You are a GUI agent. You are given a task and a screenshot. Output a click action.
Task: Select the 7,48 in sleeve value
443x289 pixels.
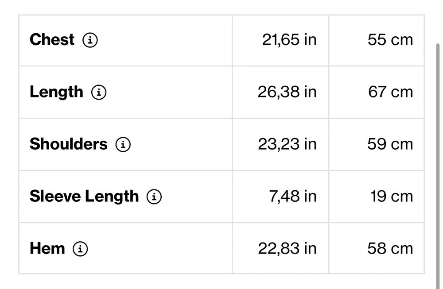coord(293,197)
